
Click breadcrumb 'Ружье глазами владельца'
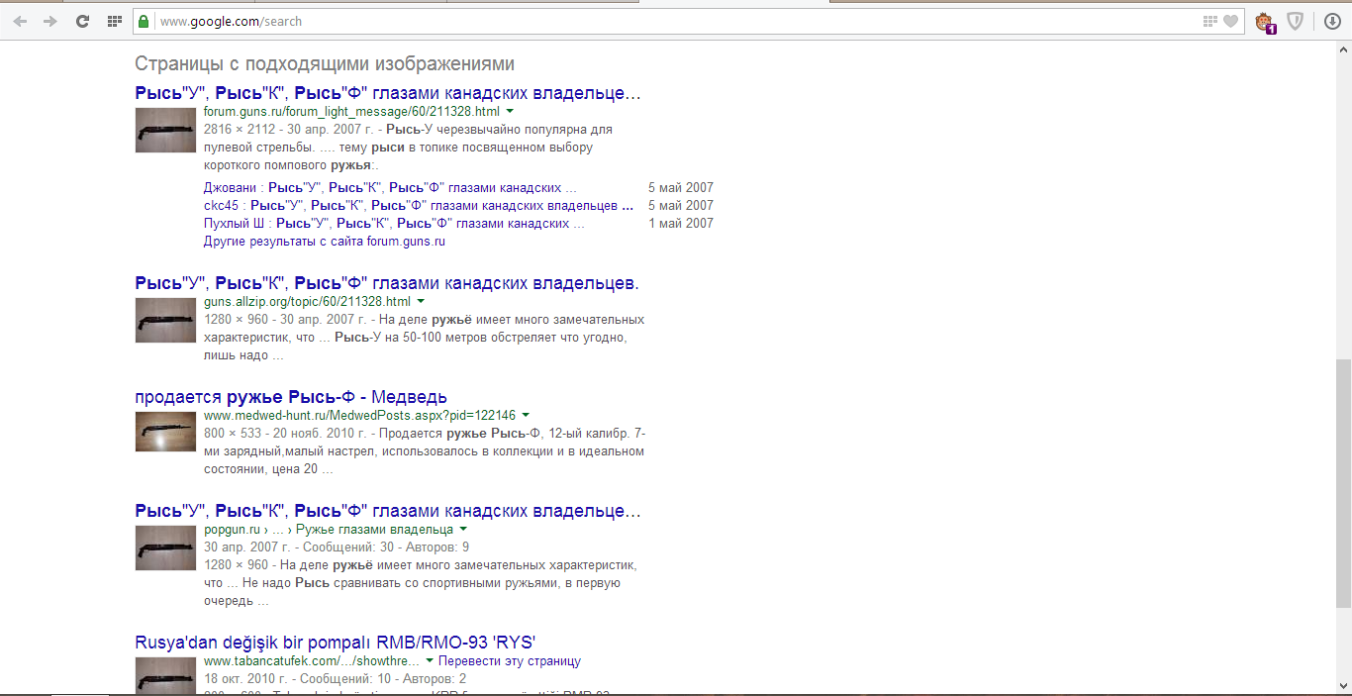click(374, 530)
